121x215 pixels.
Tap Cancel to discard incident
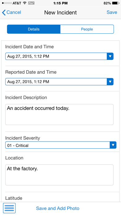coord(14,12)
